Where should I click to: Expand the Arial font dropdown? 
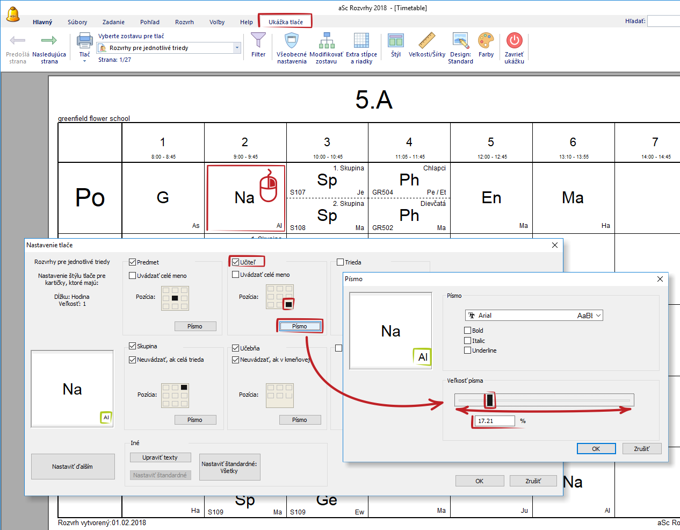point(598,316)
